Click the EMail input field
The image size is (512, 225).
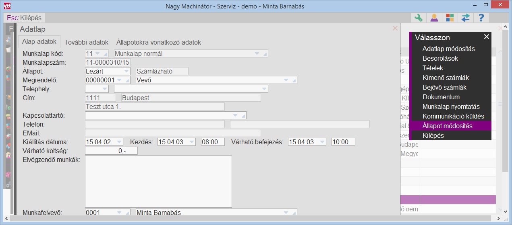[x=173, y=133]
